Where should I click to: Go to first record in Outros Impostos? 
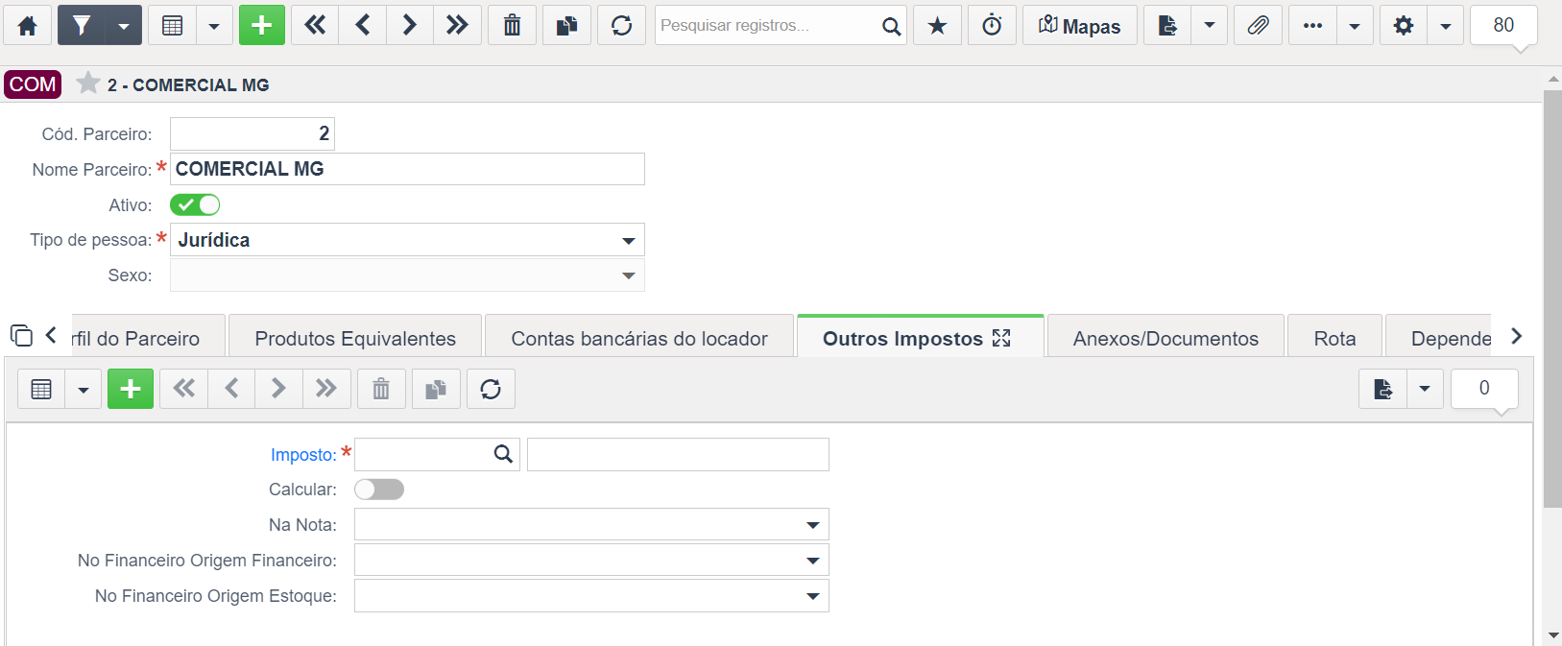(183, 389)
